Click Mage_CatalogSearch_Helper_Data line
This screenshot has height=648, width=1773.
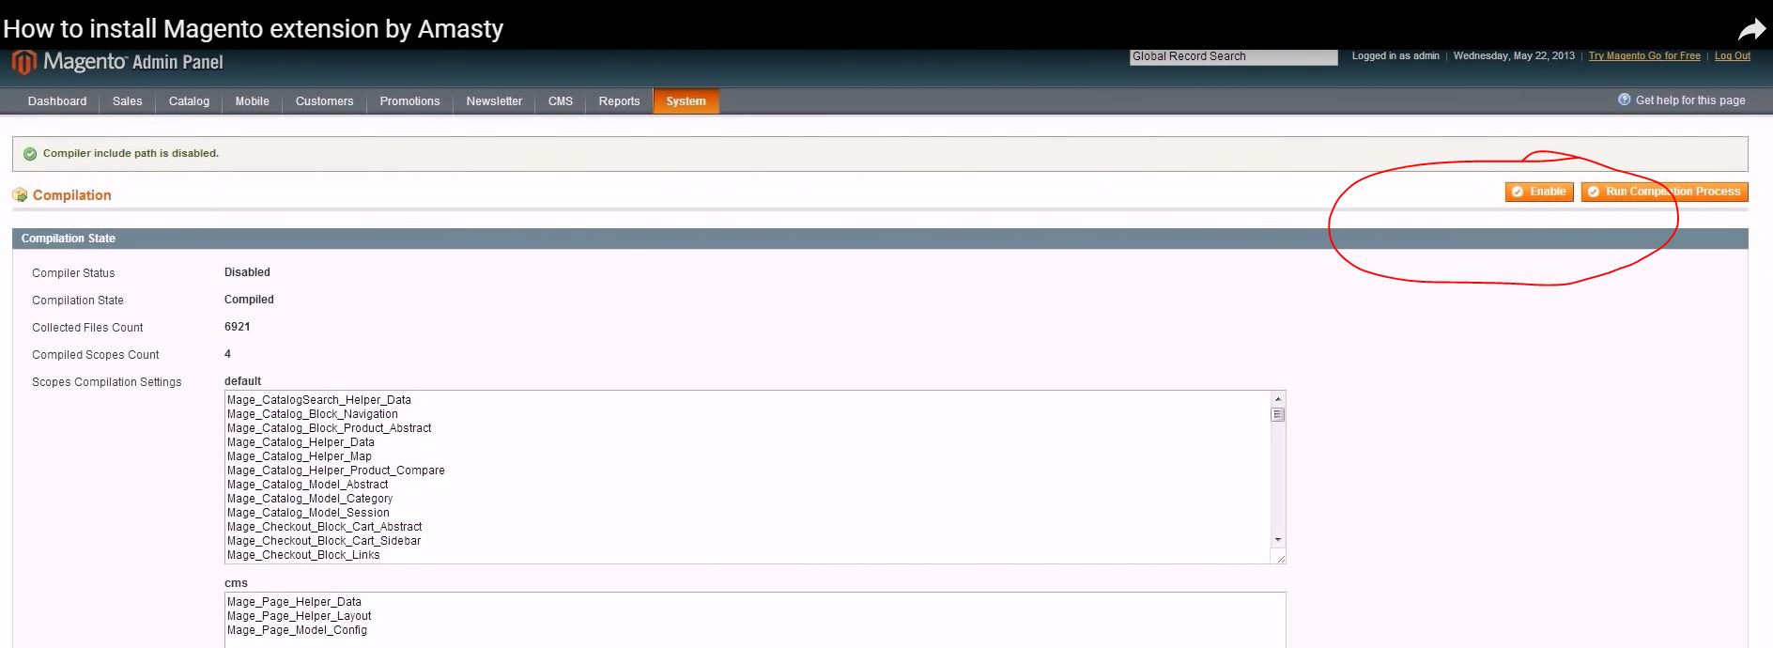319,400
